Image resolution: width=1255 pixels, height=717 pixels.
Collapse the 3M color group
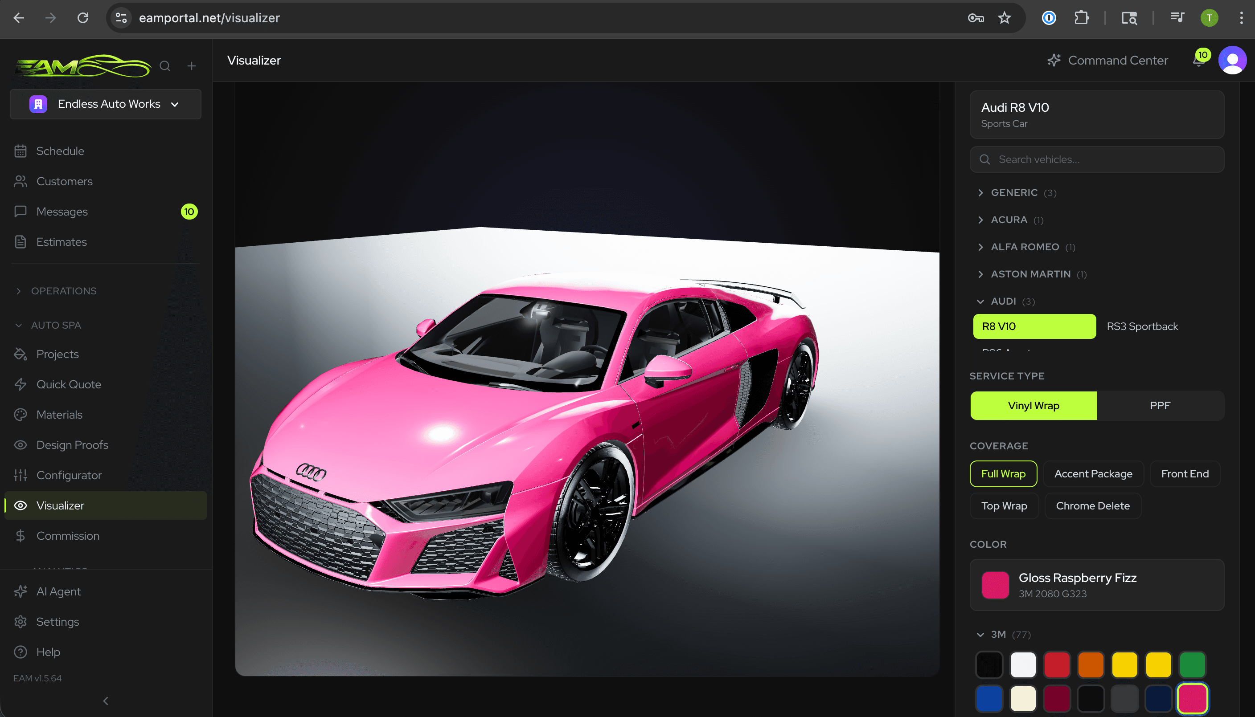[1004, 634]
